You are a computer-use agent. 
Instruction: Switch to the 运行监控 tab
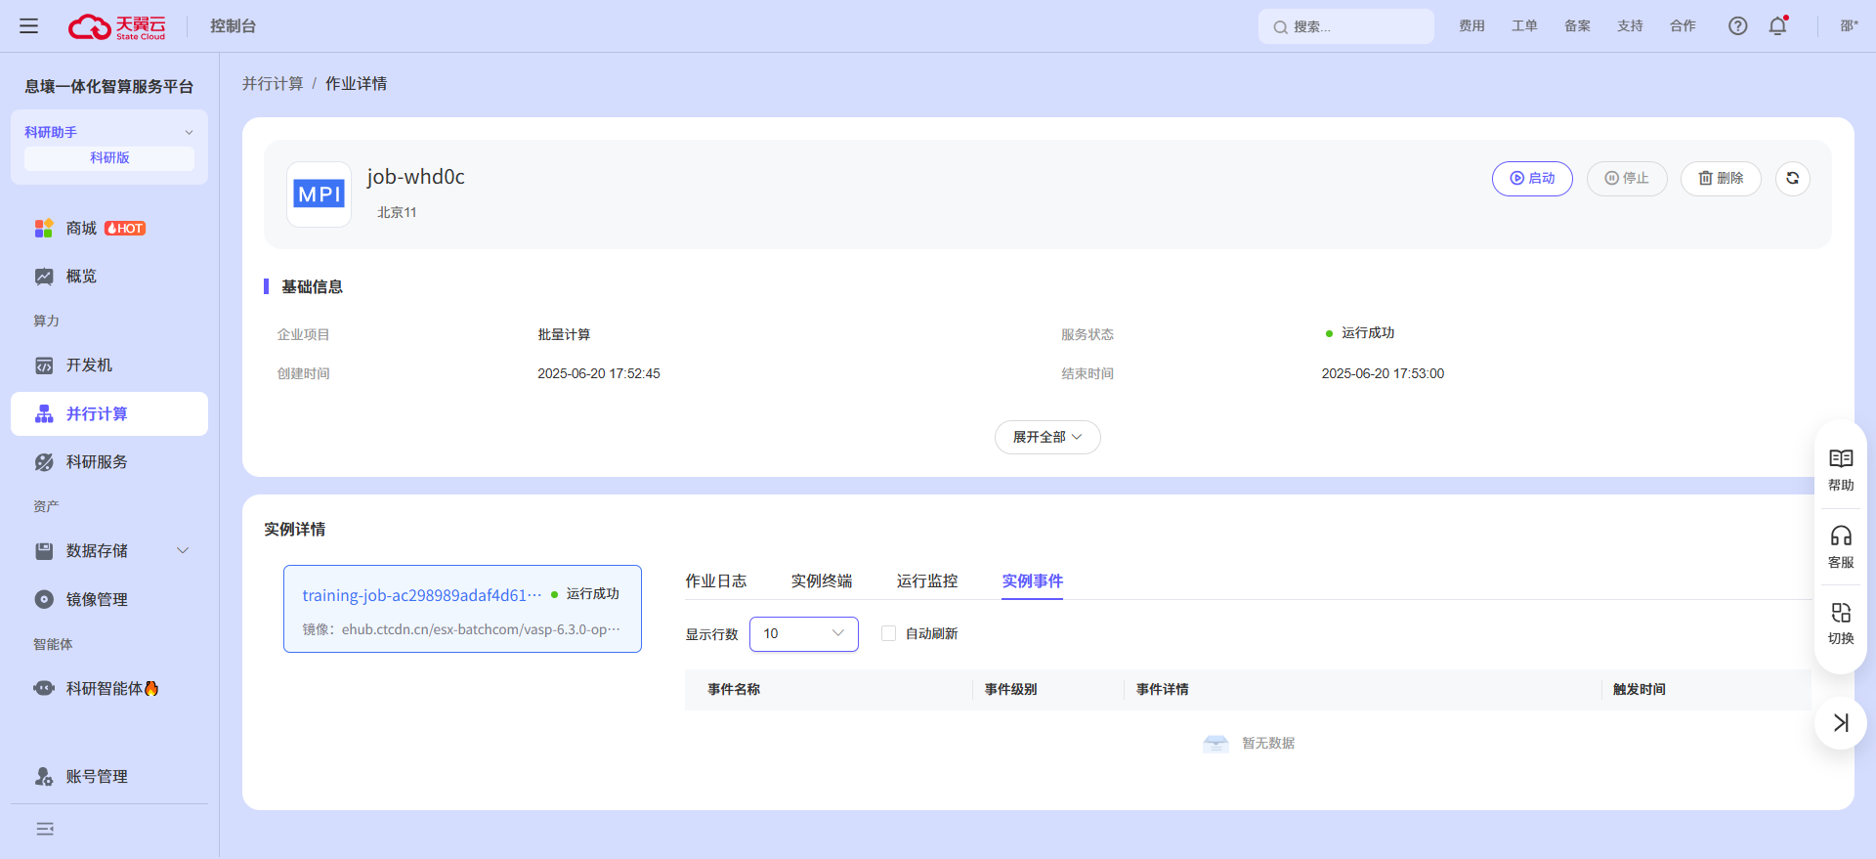coord(927,581)
